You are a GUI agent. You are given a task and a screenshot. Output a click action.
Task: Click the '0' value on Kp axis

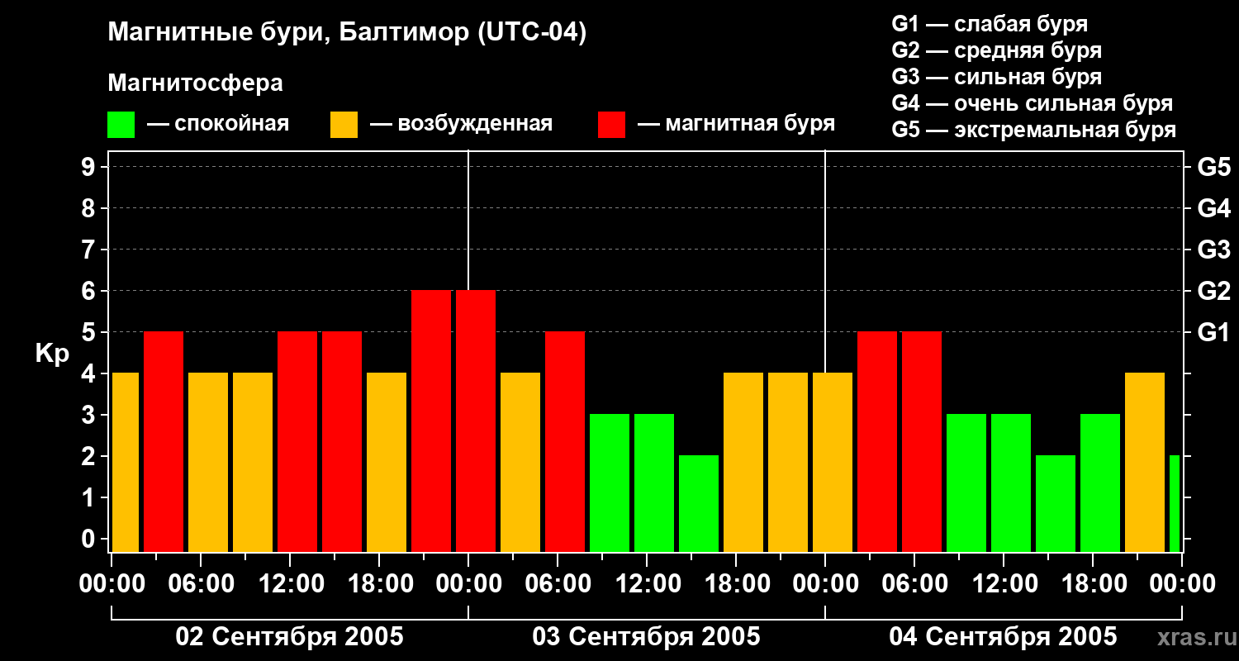tap(90, 539)
